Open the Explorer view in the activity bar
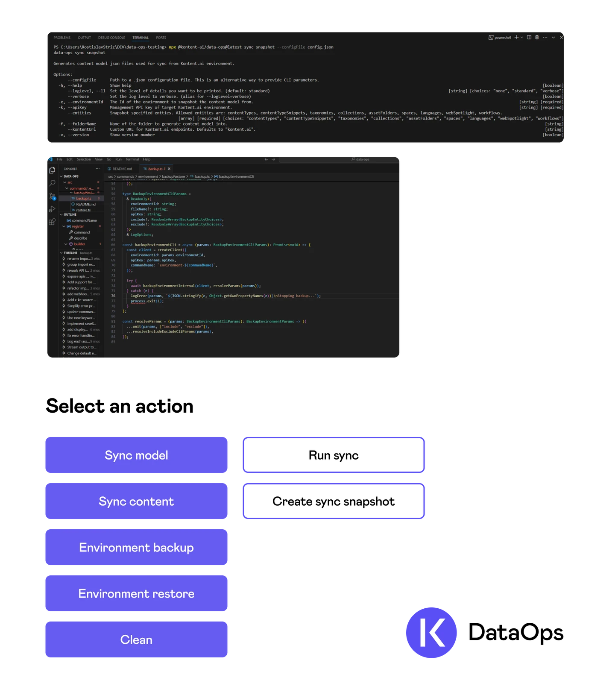The image size is (615, 692). point(52,170)
